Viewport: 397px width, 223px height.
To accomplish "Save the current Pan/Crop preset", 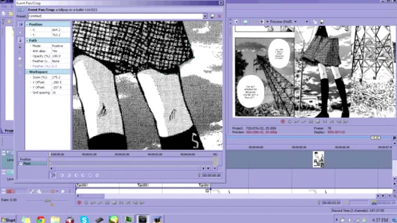I will [212, 16].
